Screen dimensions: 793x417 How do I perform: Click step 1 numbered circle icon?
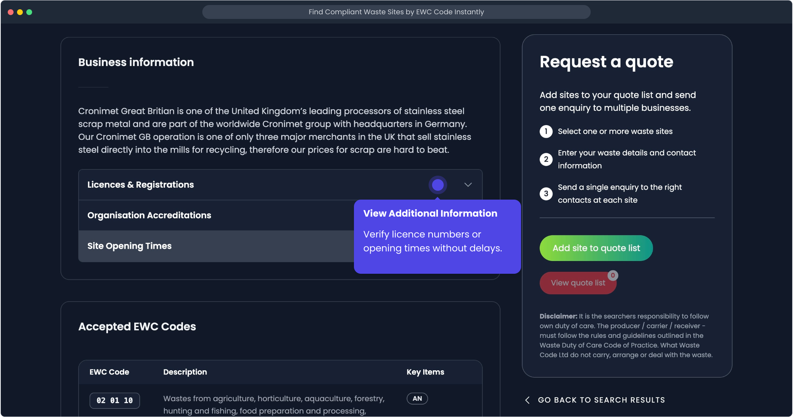point(546,132)
